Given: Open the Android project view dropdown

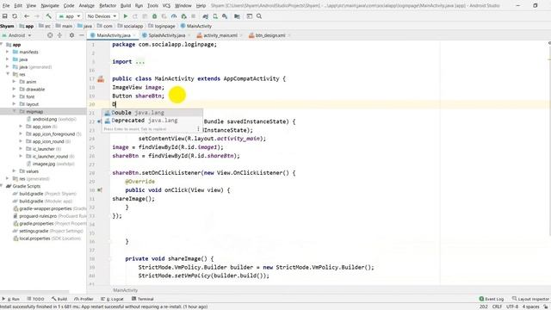Looking at the screenshot, I should 17,35.
